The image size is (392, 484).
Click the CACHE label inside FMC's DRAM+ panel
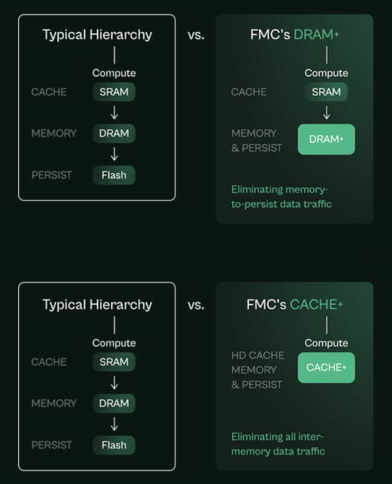(248, 92)
